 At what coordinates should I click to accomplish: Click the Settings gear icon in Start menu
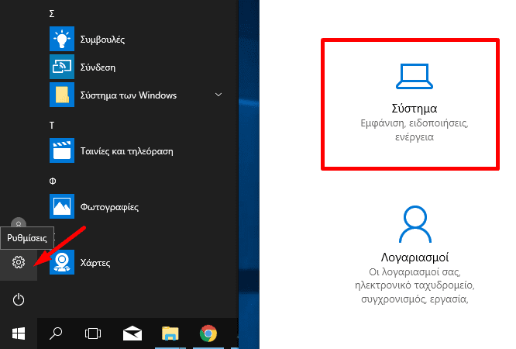[19, 263]
